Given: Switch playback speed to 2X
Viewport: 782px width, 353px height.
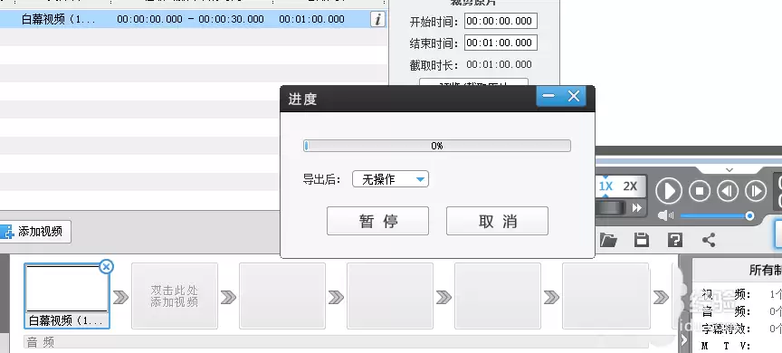Looking at the screenshot, I should pos(630,186).
